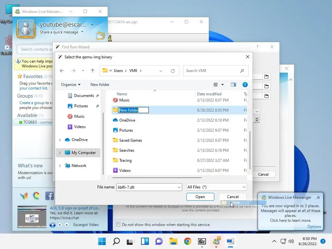Select Documents in the navigation pane
This screenshot has width=332, height=249.
tap(84, 96)
